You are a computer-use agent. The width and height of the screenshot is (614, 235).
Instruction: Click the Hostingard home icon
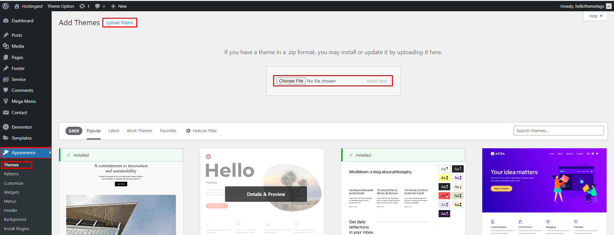17,6
